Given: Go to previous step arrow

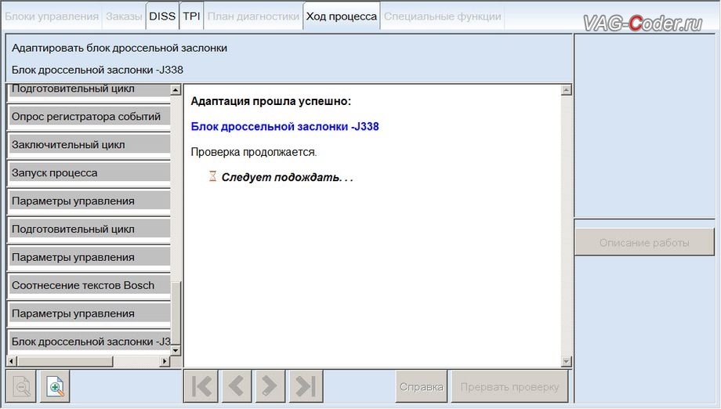Looking at the screenshot, I should (234, 386).
